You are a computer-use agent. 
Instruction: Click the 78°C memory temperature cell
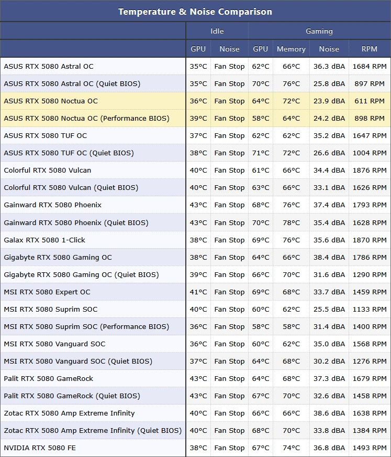[x=292, y=223]
